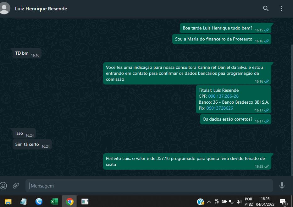
Task: Open the blue phone app in taskbar
Action: click(x=39, y=201)
